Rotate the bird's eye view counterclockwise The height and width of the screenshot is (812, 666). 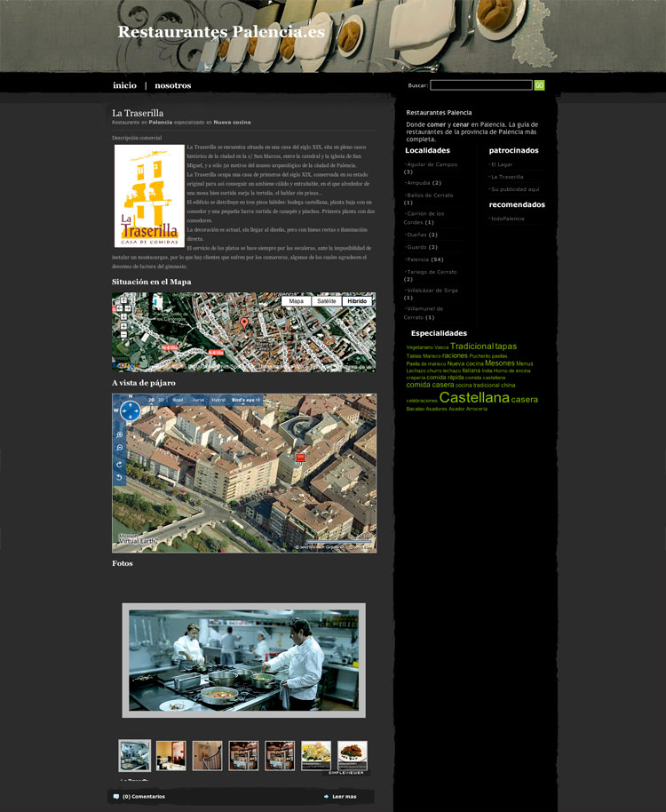[120, 477]
